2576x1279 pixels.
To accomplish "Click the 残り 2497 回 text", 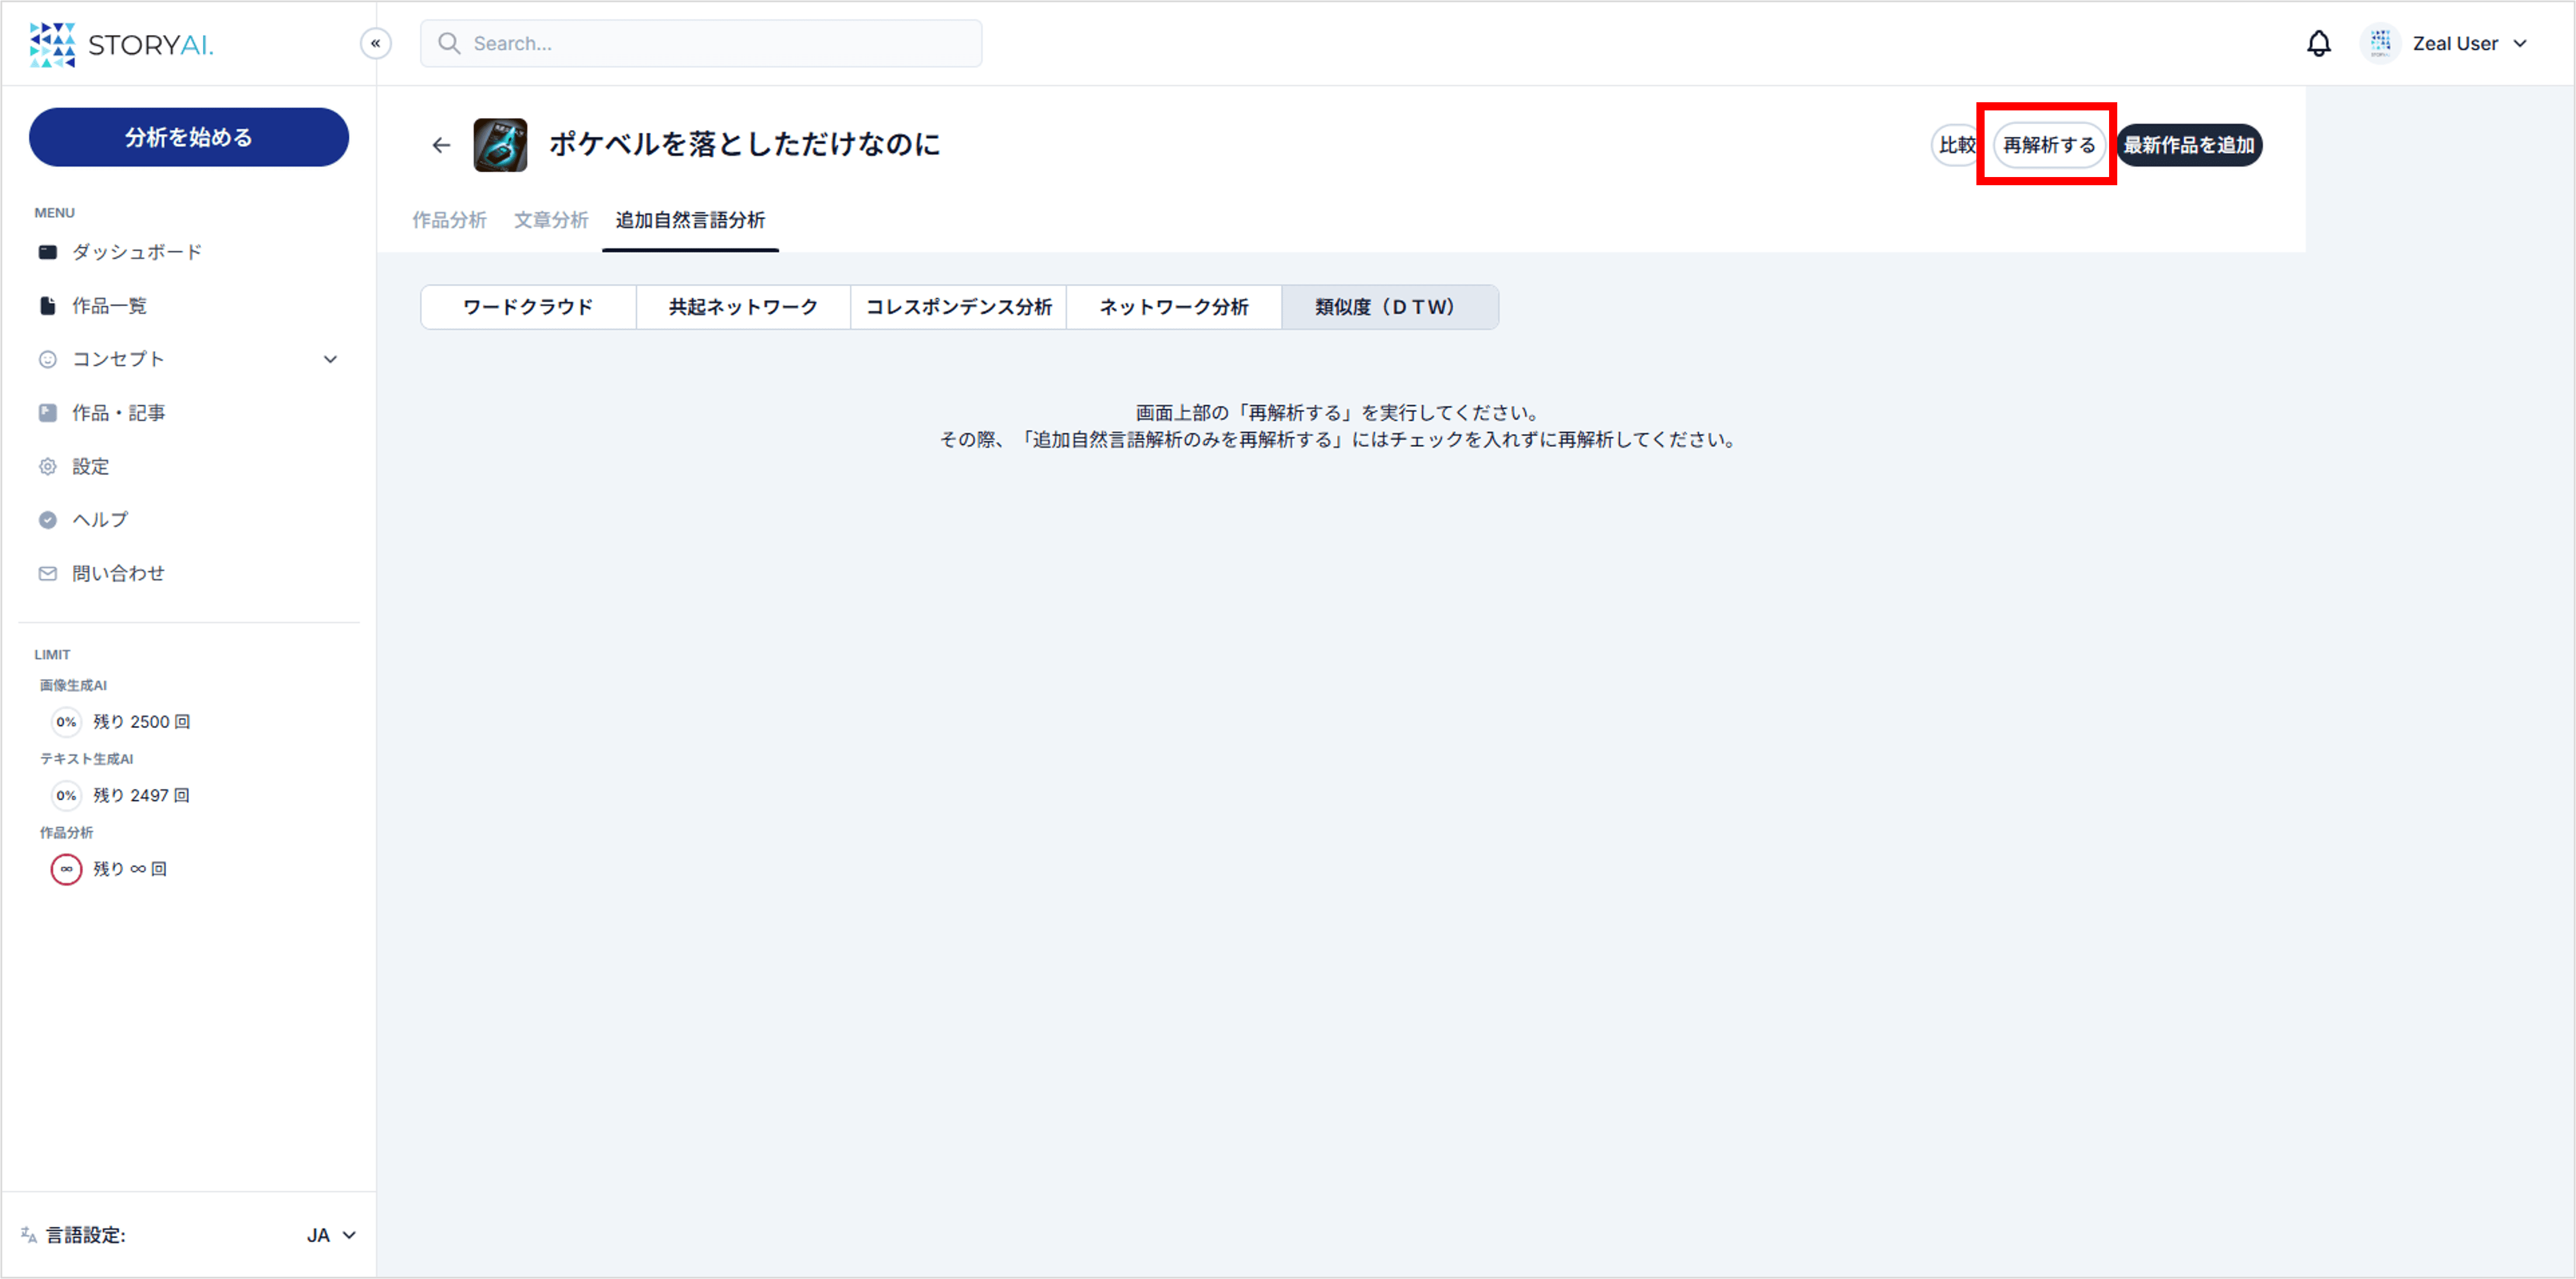I will pyautogui.click(x=142, y=796).
